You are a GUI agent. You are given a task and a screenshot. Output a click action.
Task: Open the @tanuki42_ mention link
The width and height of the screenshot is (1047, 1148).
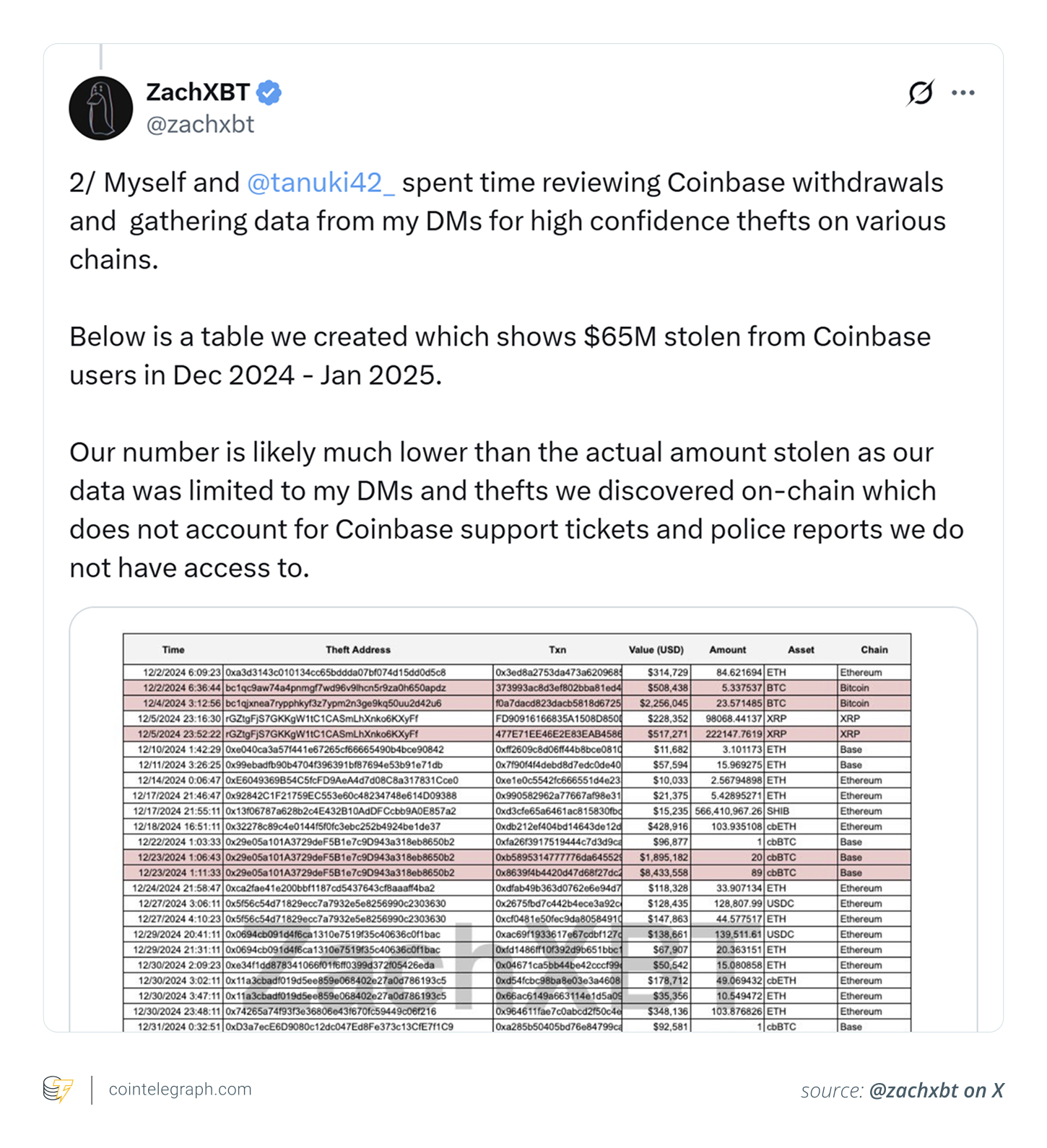click(321, 183)
